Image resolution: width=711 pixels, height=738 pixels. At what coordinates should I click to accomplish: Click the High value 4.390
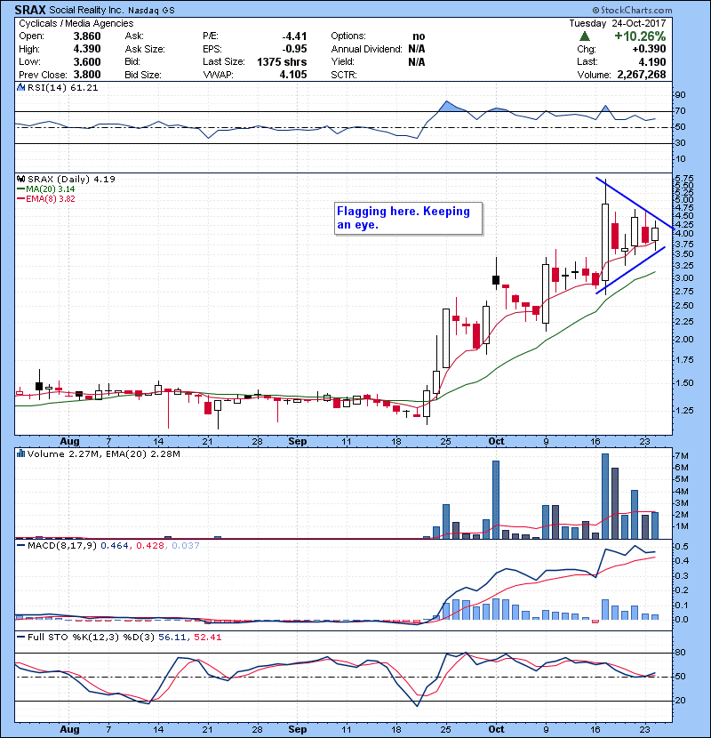coord(87,49)
